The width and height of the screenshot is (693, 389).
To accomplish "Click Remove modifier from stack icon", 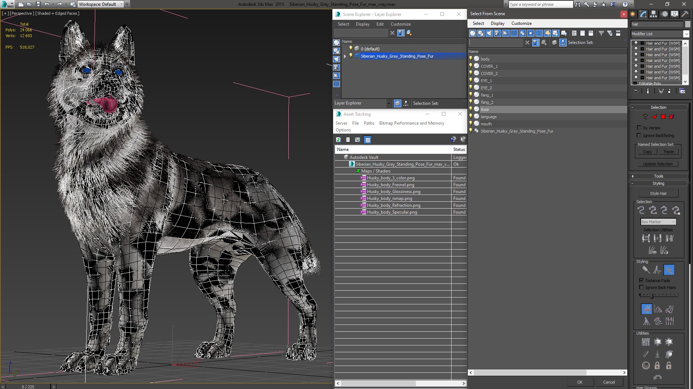I will tap(669, 91).
